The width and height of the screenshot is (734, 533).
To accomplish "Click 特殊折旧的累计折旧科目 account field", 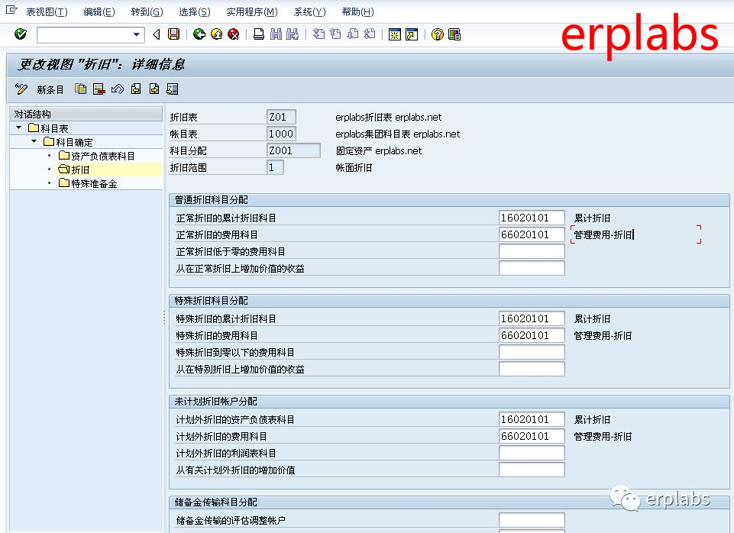I will (x=532, y=318).
